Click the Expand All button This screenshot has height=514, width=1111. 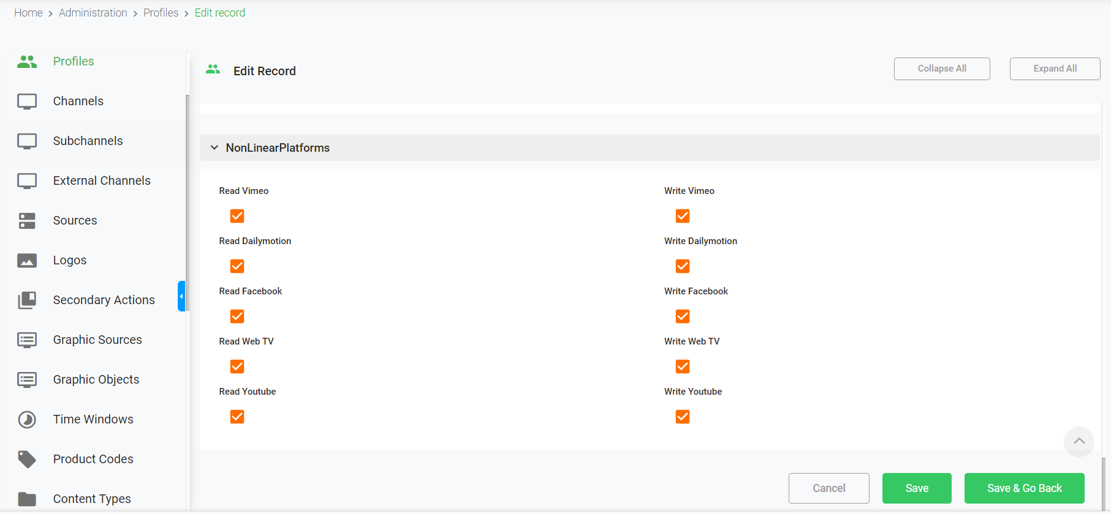tap(1055, 69)
